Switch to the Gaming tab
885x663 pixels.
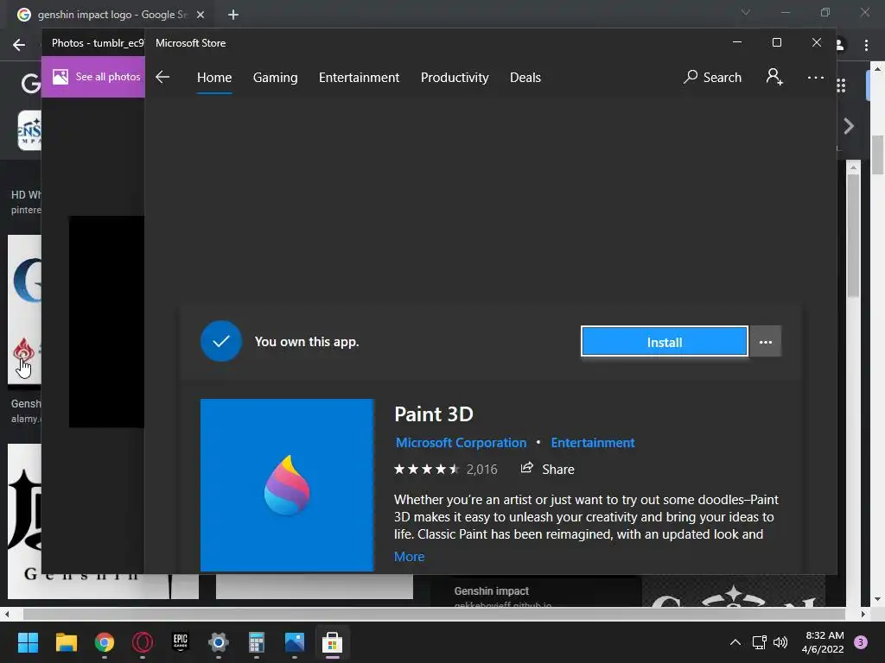click(275, 77)
